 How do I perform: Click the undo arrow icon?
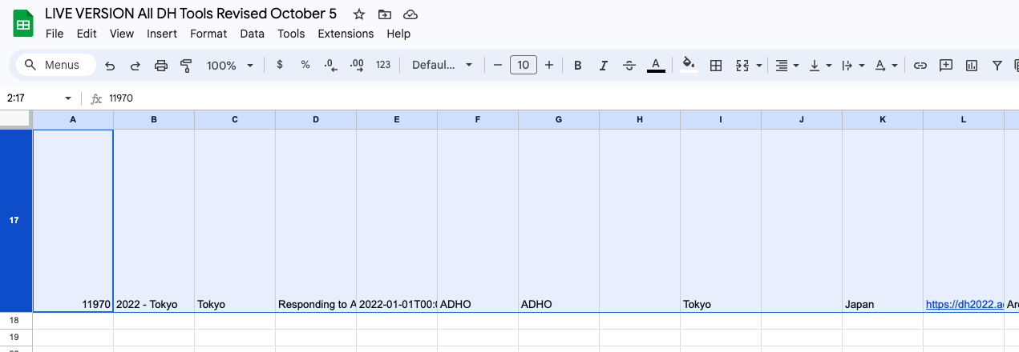pyautogui.click(x=110, y=66)
